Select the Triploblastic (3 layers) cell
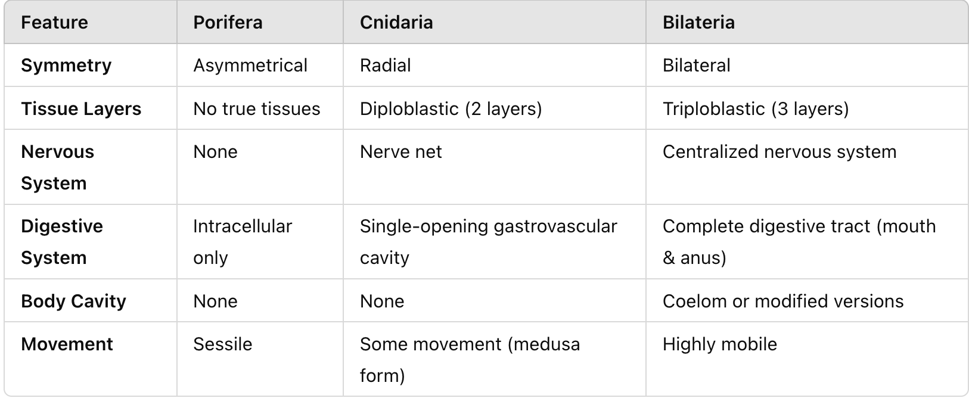 756,109
